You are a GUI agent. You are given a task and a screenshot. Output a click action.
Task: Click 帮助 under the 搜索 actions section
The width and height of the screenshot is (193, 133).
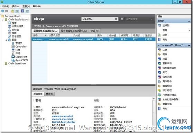[x=165, y=40]
